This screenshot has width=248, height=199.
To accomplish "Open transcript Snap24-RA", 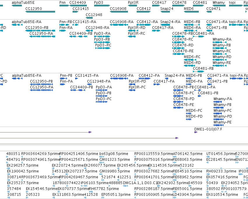I will coord(170,22).
